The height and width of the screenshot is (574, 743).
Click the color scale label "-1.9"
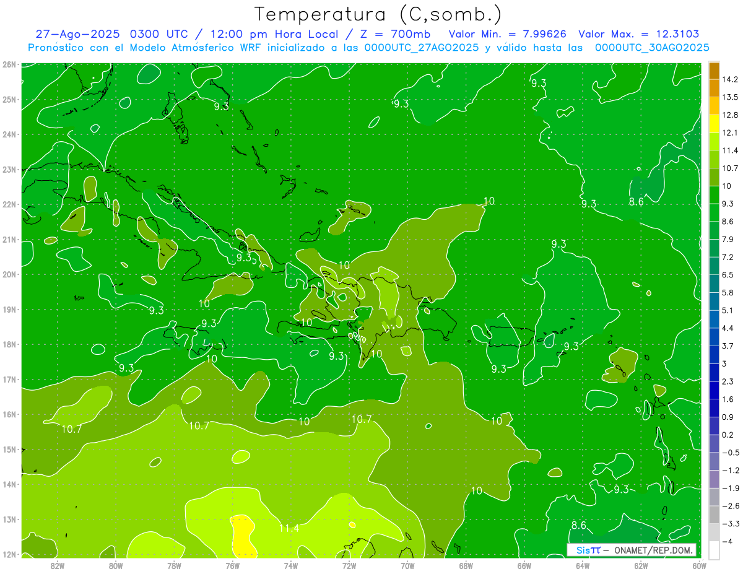point(730,488)
